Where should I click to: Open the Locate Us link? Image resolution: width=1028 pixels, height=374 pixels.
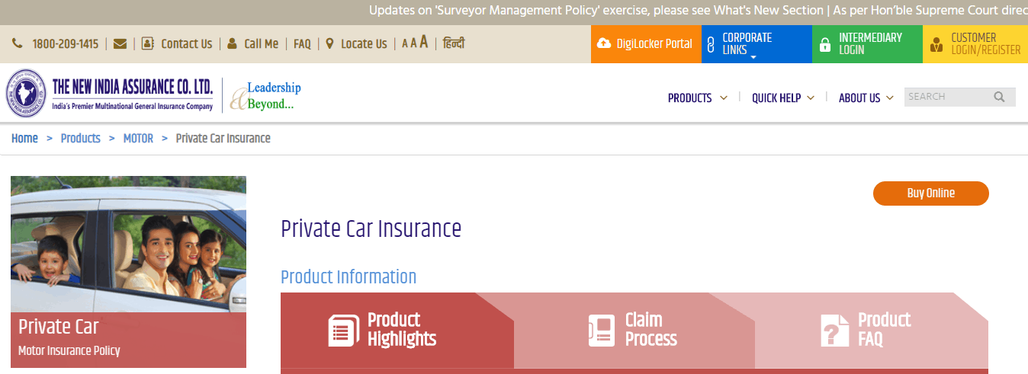tap(364, 44)
